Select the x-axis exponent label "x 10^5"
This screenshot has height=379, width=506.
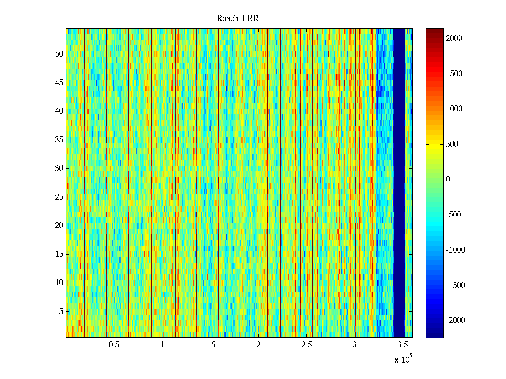(x=403, y=359)
